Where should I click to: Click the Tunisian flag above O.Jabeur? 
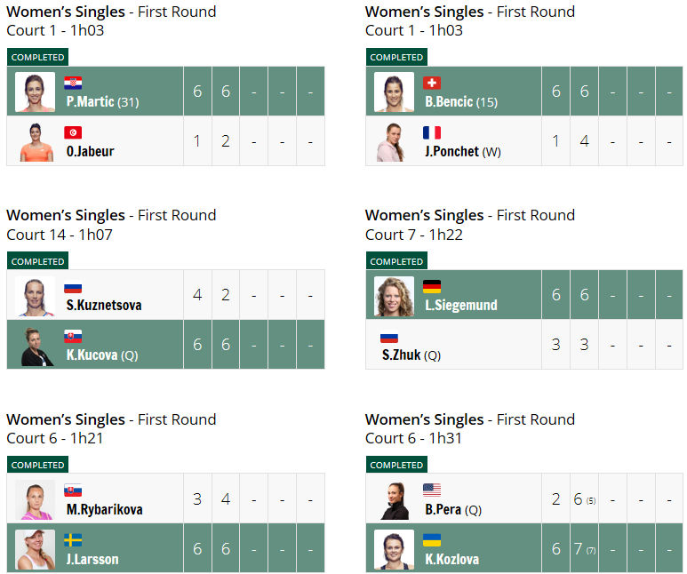(x=73, y=132)
